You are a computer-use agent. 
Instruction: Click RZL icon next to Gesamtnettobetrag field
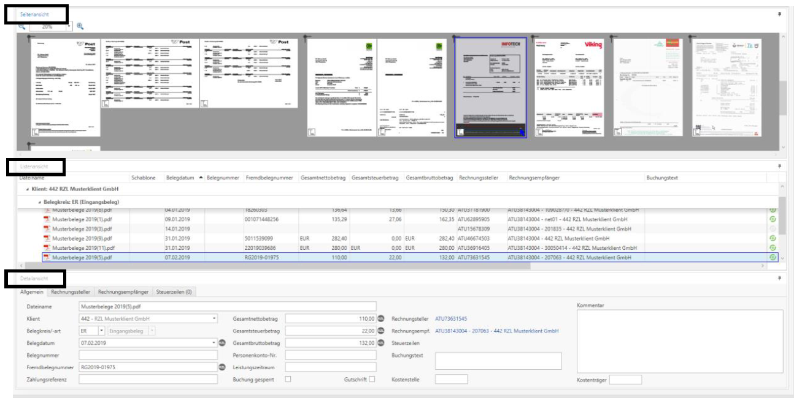click(x=381, y=318)
